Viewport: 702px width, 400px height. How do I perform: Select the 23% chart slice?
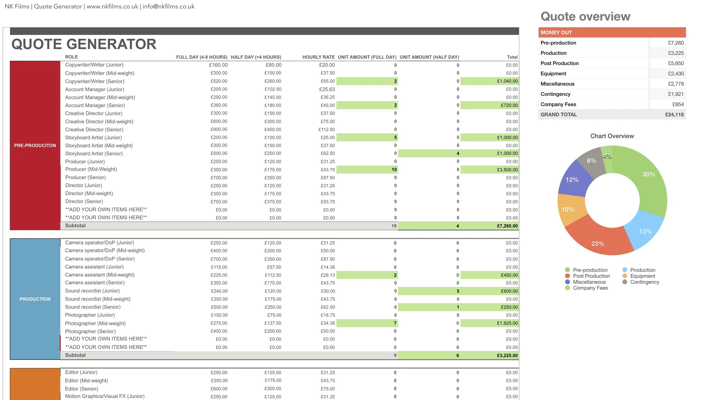598,244
